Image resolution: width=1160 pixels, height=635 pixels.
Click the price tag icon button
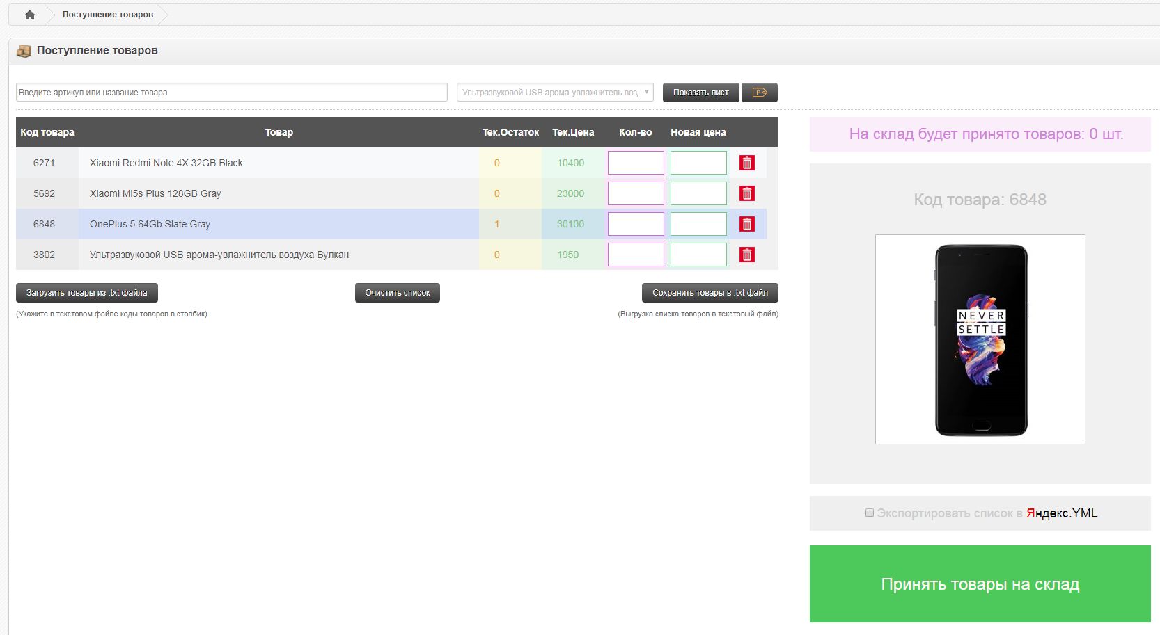tap(759, 93)
